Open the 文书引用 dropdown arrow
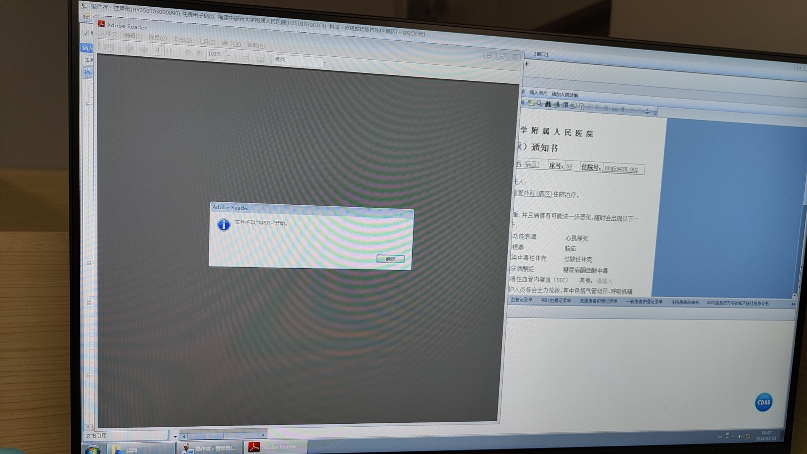 [x=175, y=436]
